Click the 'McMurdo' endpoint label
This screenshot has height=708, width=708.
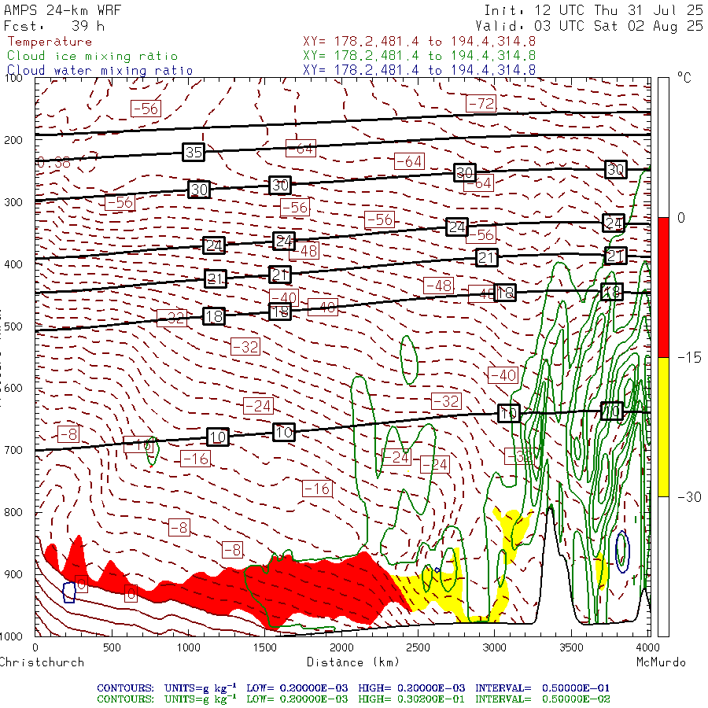(x=661, y=662)
